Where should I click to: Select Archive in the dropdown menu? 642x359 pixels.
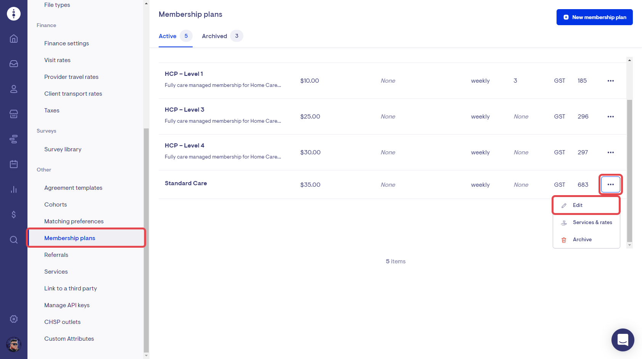pos(582,240)
